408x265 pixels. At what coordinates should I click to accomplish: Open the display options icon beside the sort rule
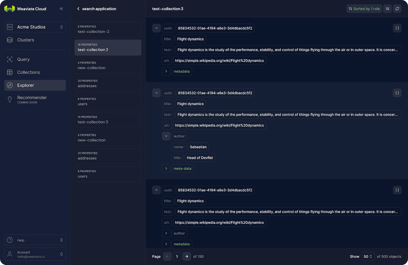(387, 9)
